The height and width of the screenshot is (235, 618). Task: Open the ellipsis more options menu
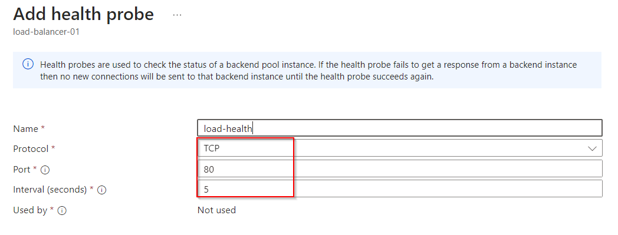tap(177, 15)
